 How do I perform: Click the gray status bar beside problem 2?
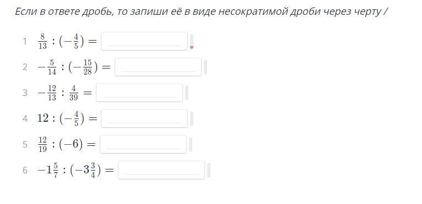coord(205,67)
